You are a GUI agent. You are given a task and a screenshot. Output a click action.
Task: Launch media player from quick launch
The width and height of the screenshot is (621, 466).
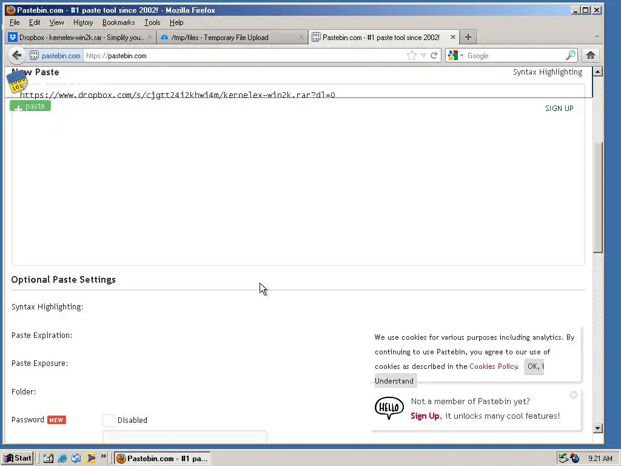90,458
